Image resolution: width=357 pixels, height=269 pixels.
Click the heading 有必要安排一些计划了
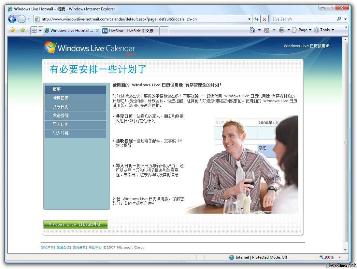pyautogui.click(x=98, y=69)
